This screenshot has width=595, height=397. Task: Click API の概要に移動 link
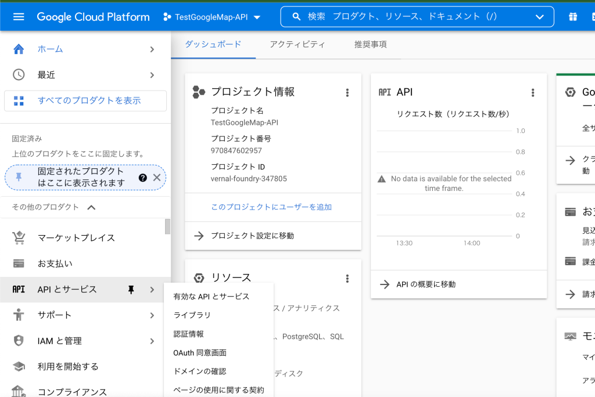426,284
